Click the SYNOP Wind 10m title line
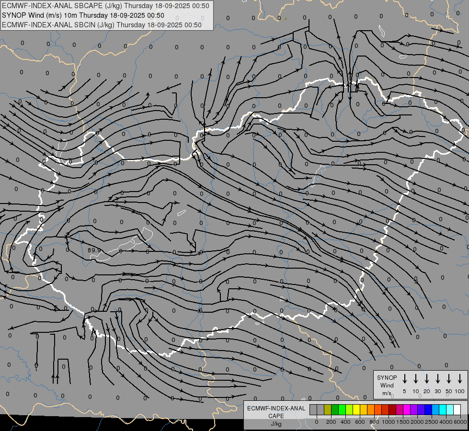Viewport: 469px width, 431px height. (x=83, y=15)
